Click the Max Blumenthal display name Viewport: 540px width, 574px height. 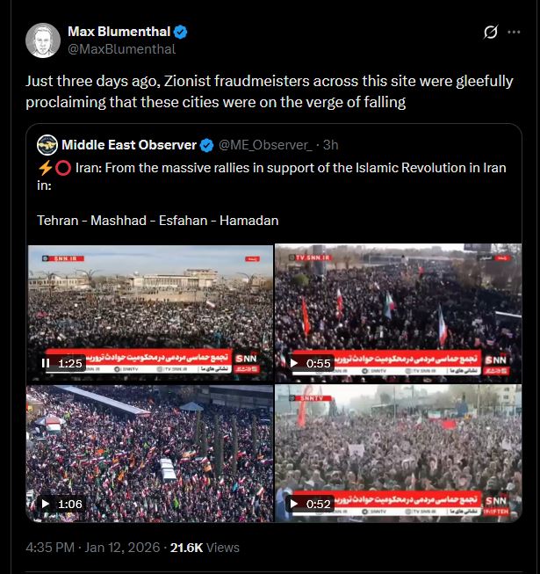point(119,32)
